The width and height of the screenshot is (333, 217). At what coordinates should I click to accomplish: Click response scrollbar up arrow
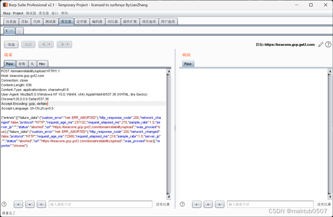330,71
